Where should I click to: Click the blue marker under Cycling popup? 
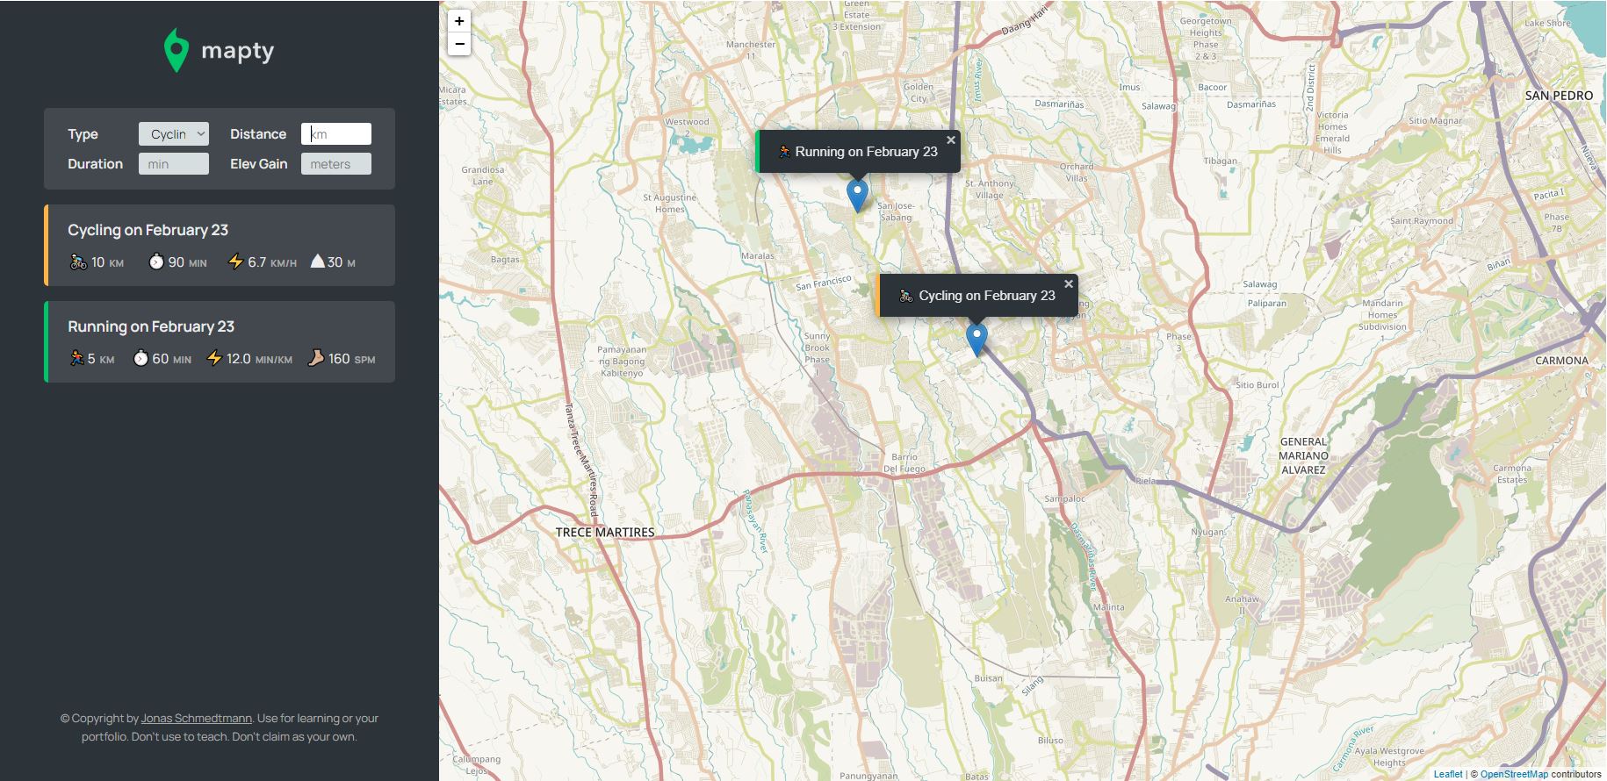pyautogui.click(x=976, y=337)
